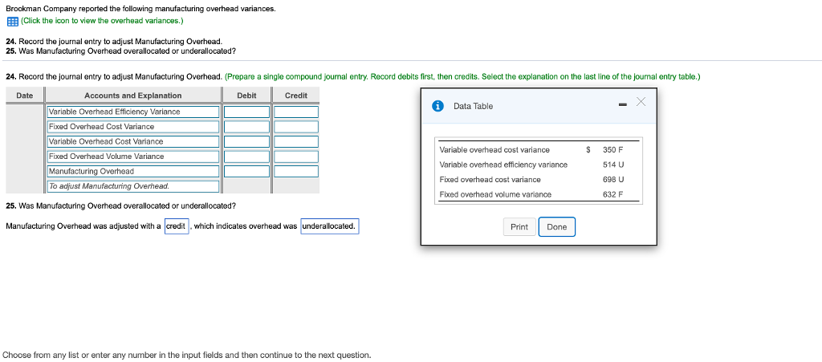Open Variable Overhead Efficiency Variance account dropdown
The height and width of the screenshot is (362, 822).
pos(133,112)
